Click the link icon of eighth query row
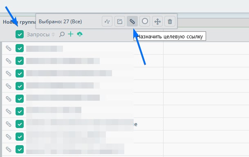The height and width of the screenshot is (157, 249). coord(9,137)
